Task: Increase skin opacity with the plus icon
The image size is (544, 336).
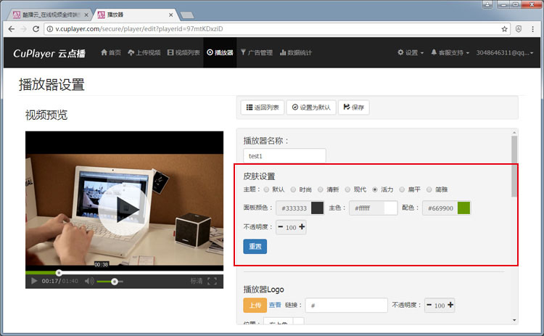Action: pyautogui.click(x=302, y=227)
